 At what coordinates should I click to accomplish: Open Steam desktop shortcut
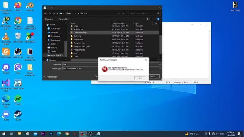click(18, 115)
